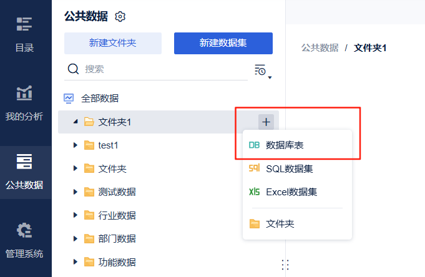
Task: Select Excel数据集 in the popup menu
Action: (291, 192)
